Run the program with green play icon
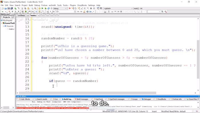 pos(42,8)
